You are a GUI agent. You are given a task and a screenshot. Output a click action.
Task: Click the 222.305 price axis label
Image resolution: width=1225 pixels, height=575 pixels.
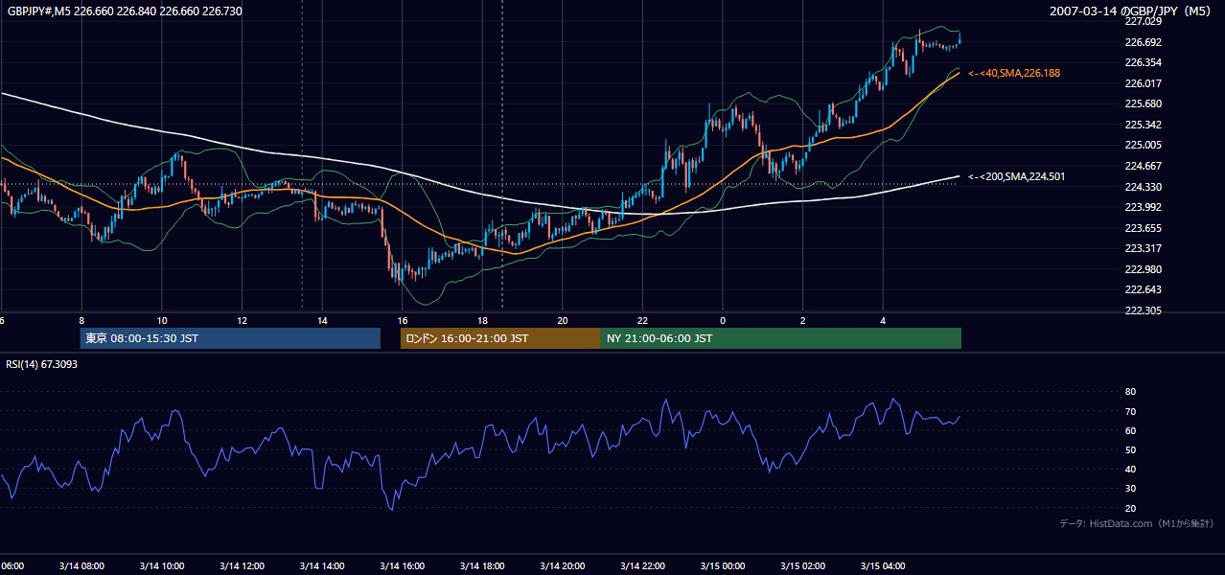pyautogui.click(x=1143, y=310)
